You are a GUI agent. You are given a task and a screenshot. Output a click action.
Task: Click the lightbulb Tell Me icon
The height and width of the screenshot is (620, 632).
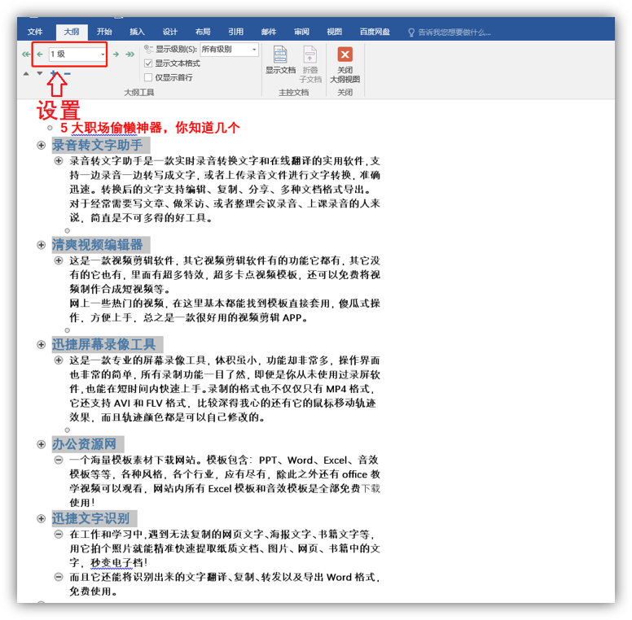[x=411, y=33]
